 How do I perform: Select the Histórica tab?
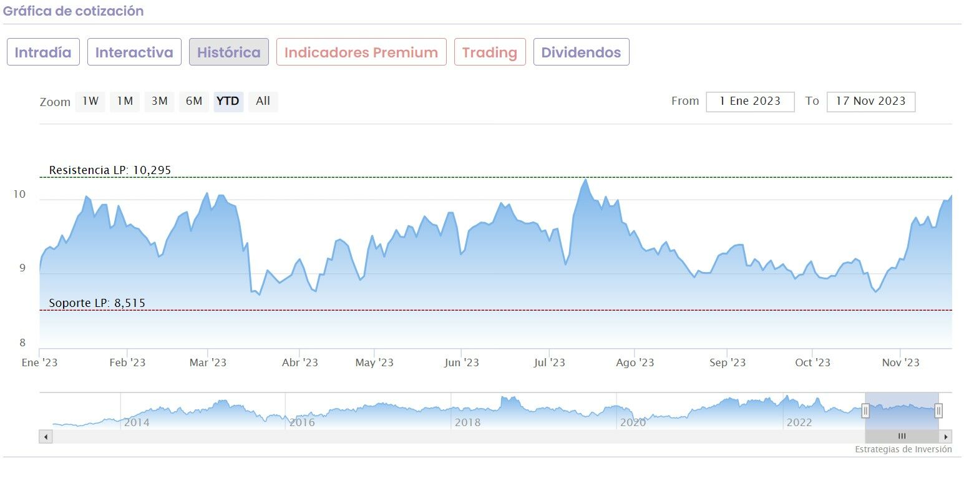[229, 52]
